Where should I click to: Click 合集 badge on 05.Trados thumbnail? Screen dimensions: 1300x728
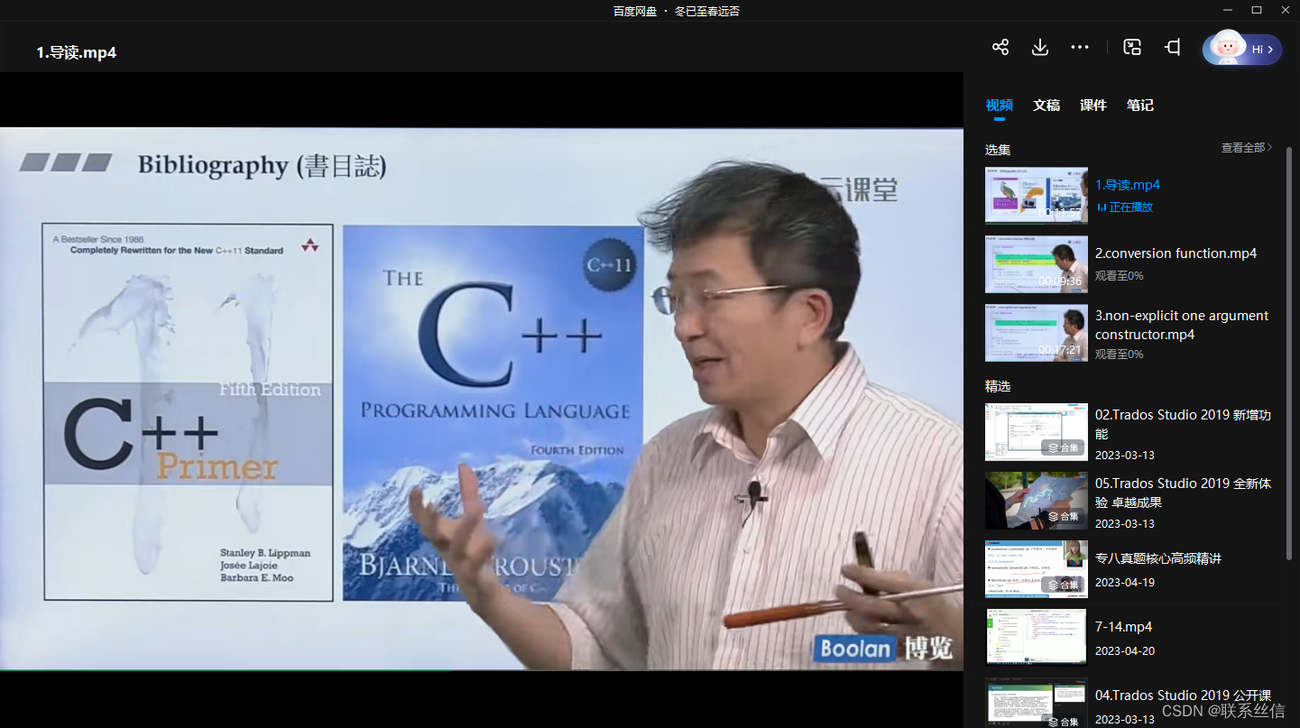[x=1063, y=516]
